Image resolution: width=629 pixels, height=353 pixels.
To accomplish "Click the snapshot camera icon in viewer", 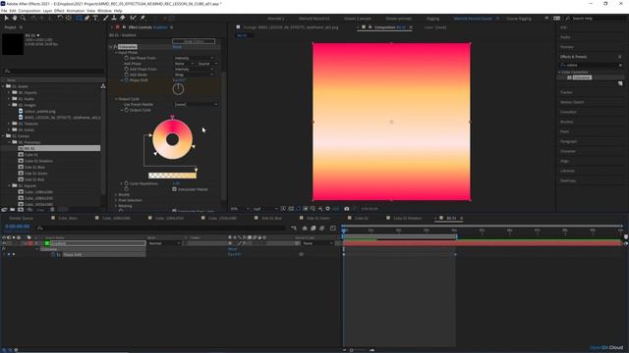I will tap(347, 209).
